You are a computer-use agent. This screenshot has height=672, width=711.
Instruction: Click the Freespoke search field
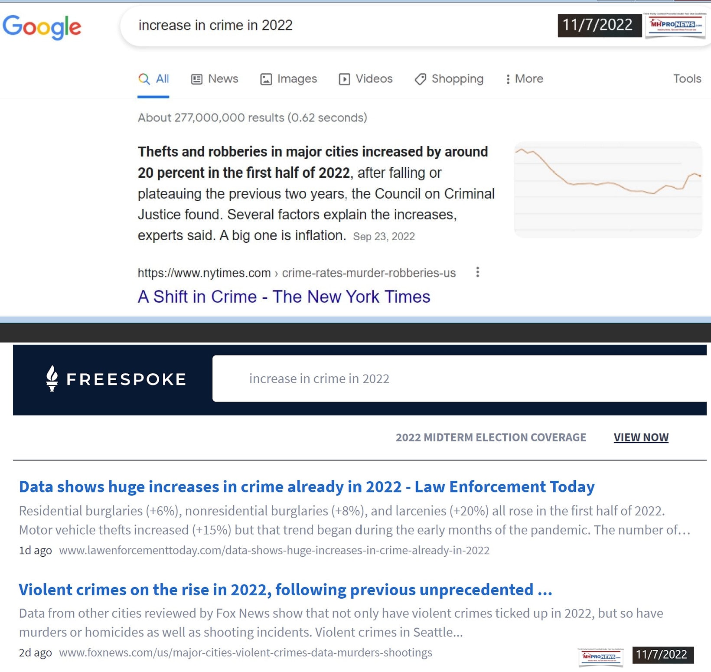point(460,379)
